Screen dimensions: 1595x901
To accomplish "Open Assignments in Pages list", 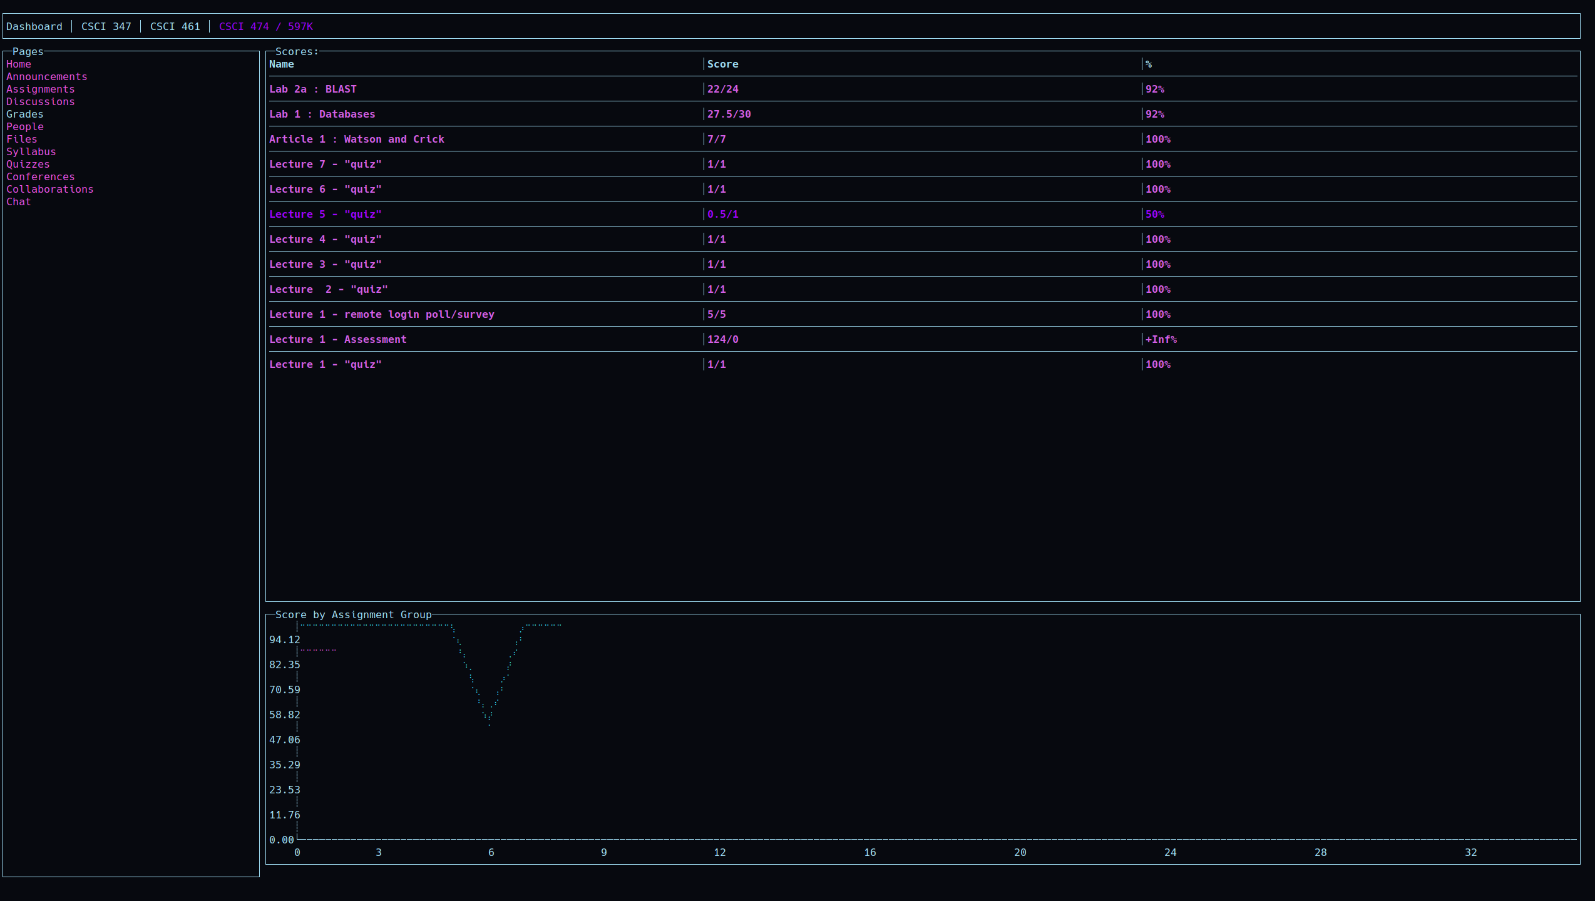I will coord(41,89).
